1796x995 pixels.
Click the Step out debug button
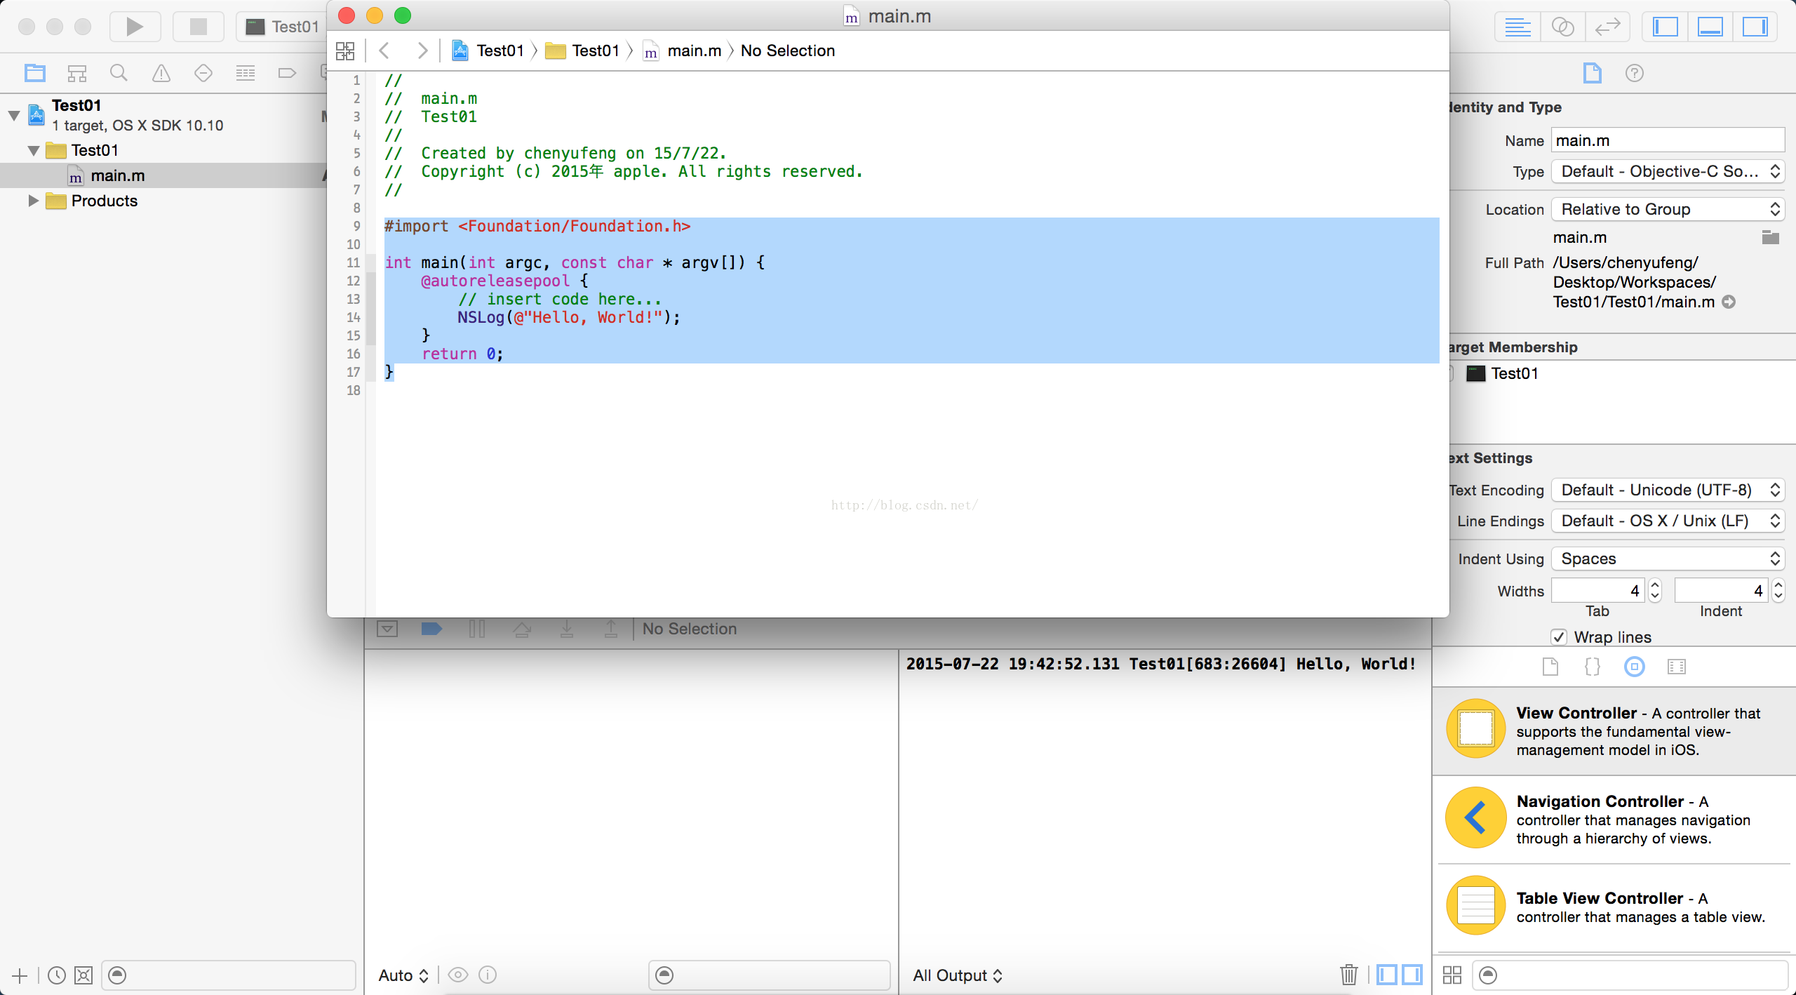(611, 629)
